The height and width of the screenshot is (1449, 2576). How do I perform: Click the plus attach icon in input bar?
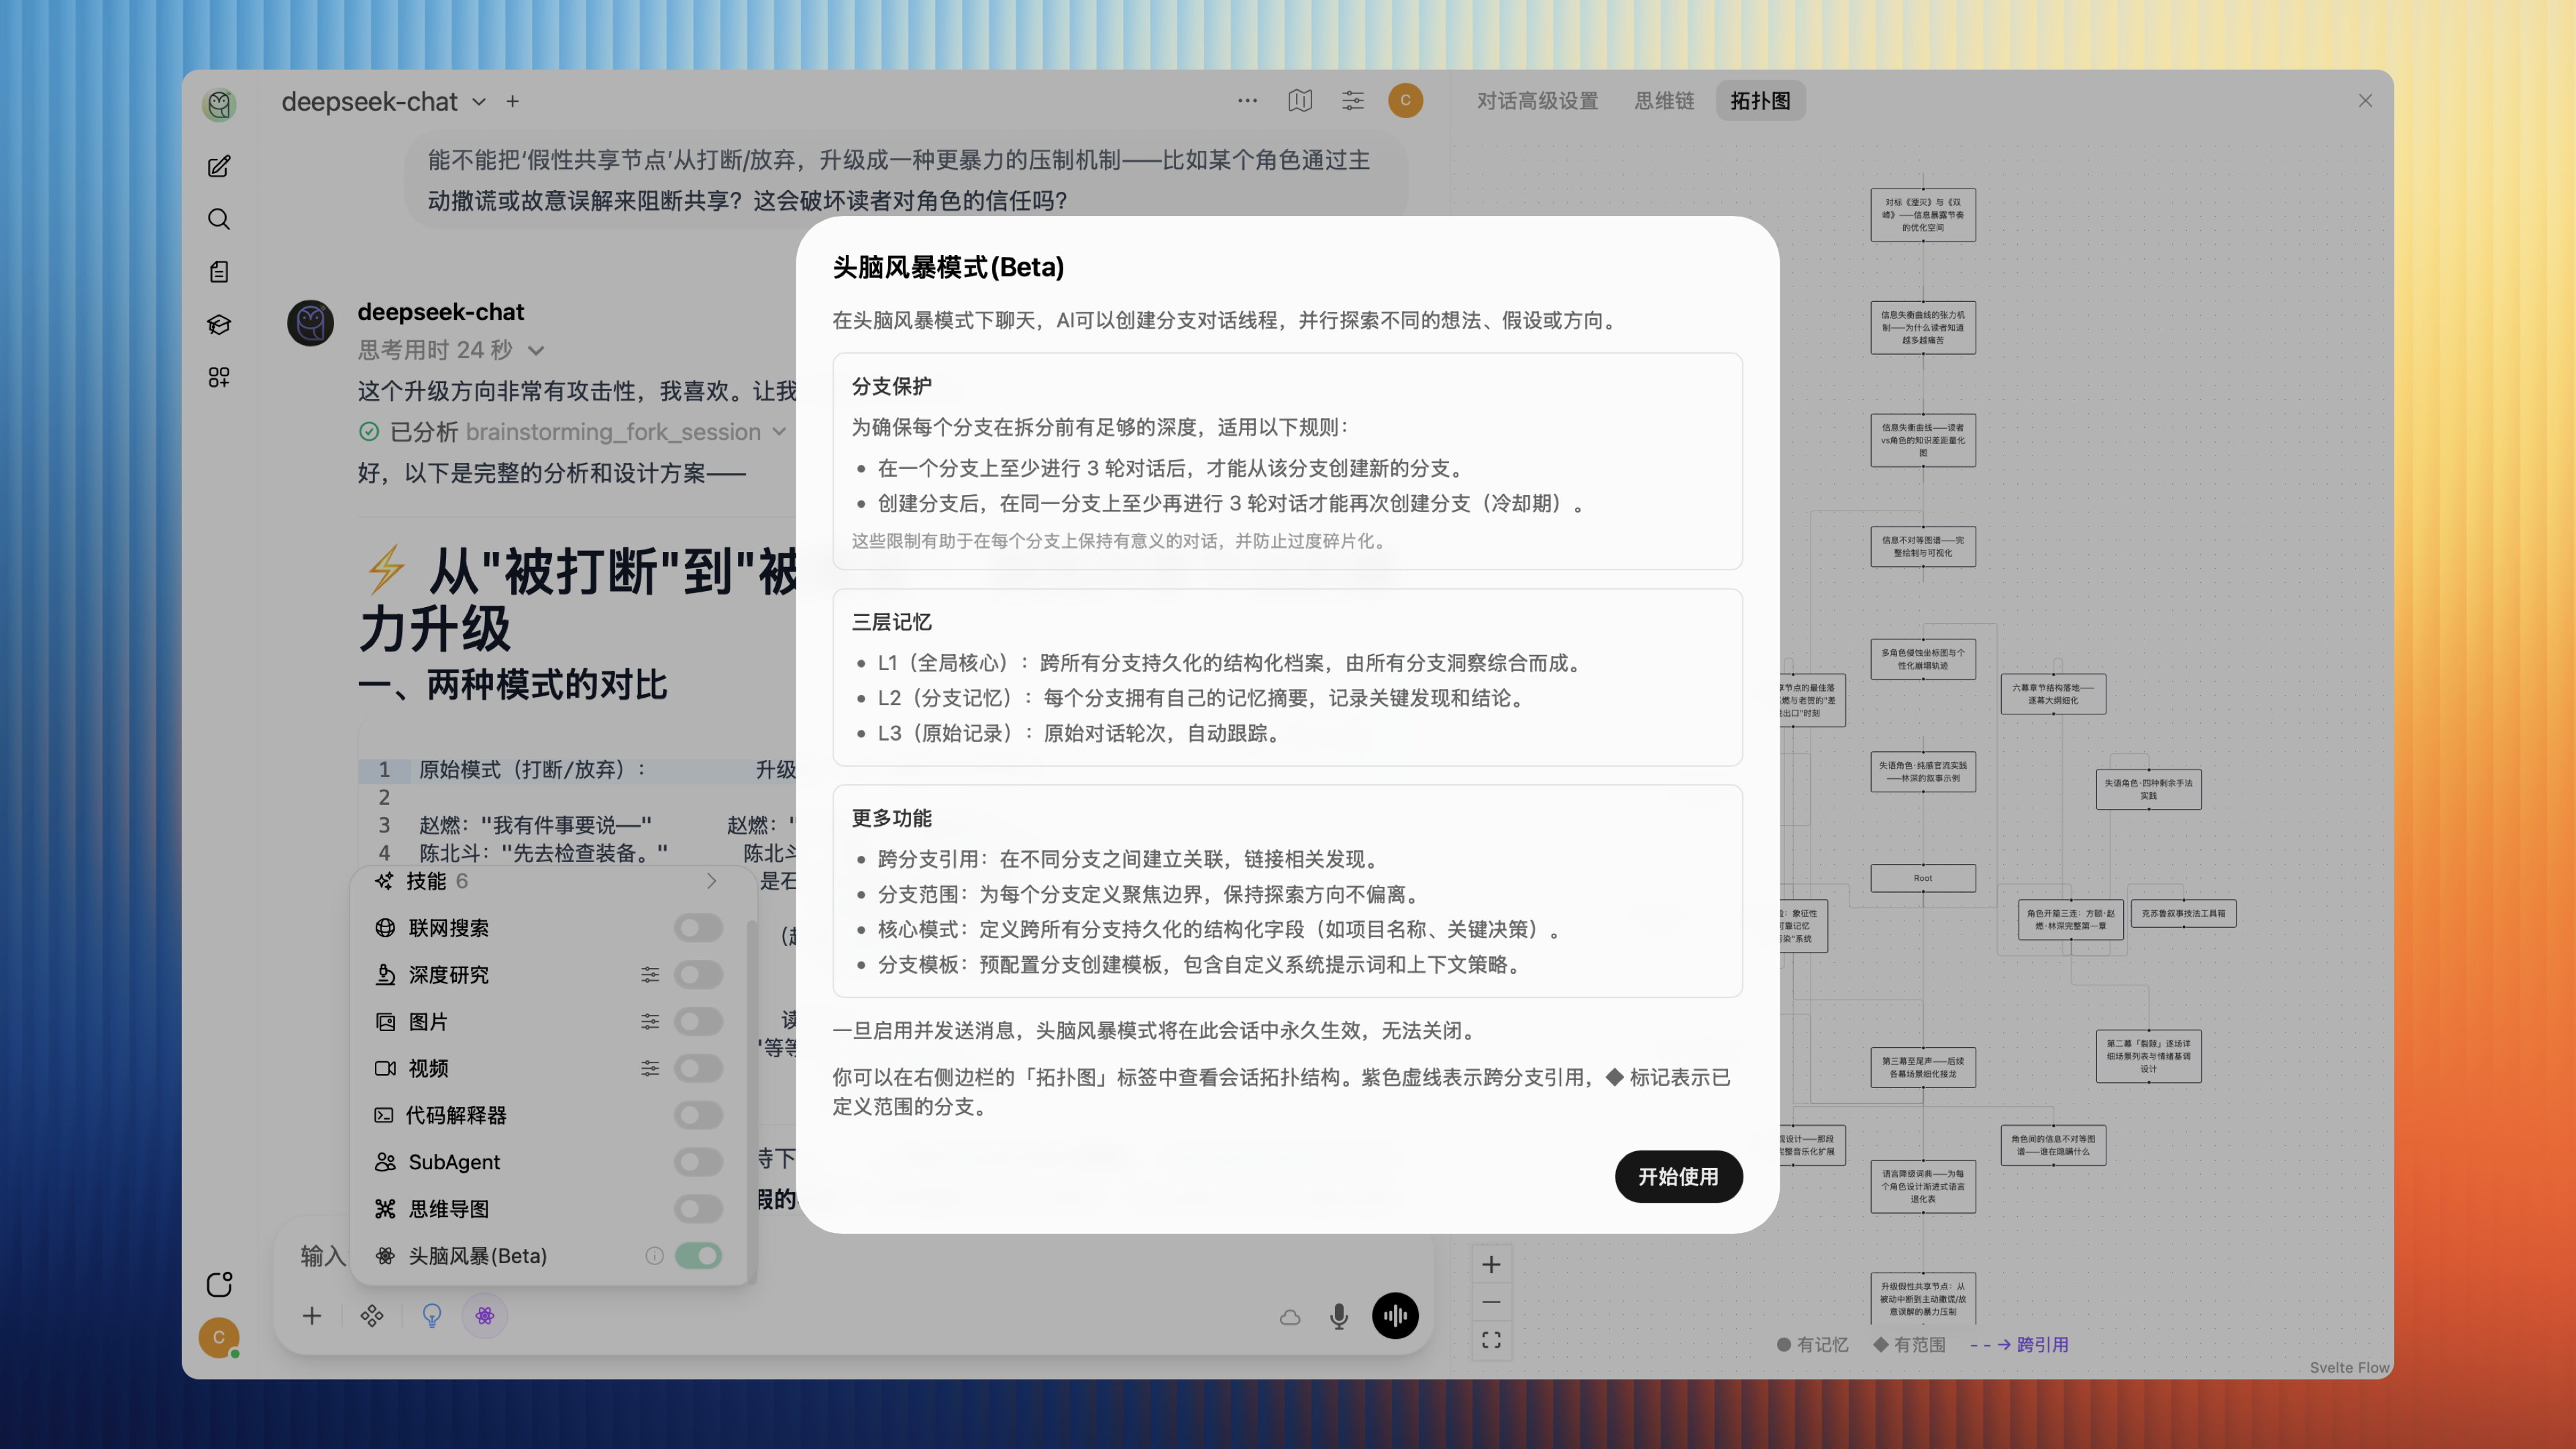tap(312, 1316)
